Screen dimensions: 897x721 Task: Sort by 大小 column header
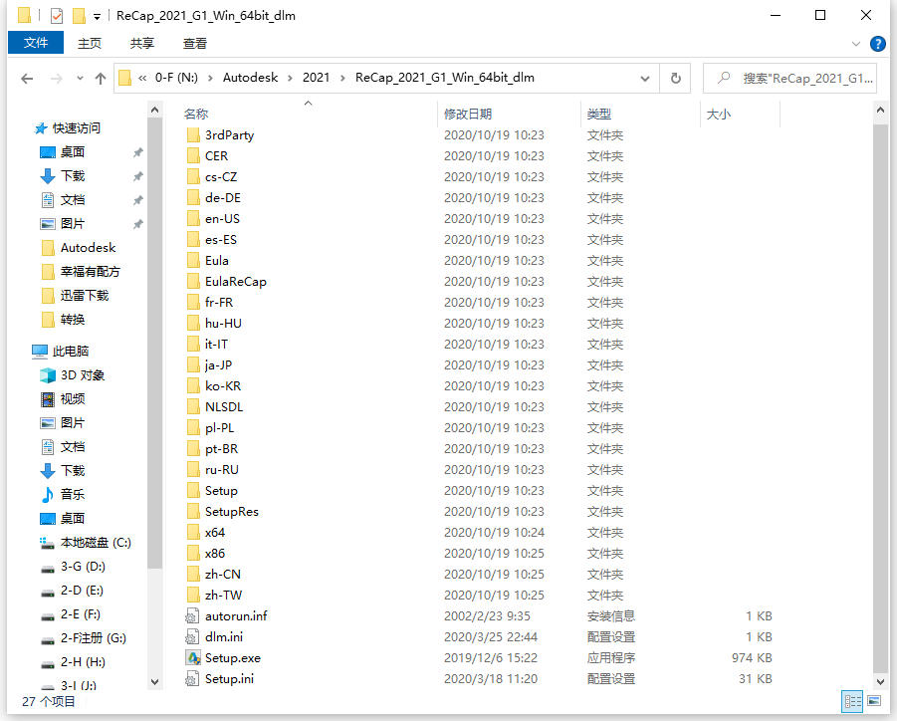click(x=719, y=114)
